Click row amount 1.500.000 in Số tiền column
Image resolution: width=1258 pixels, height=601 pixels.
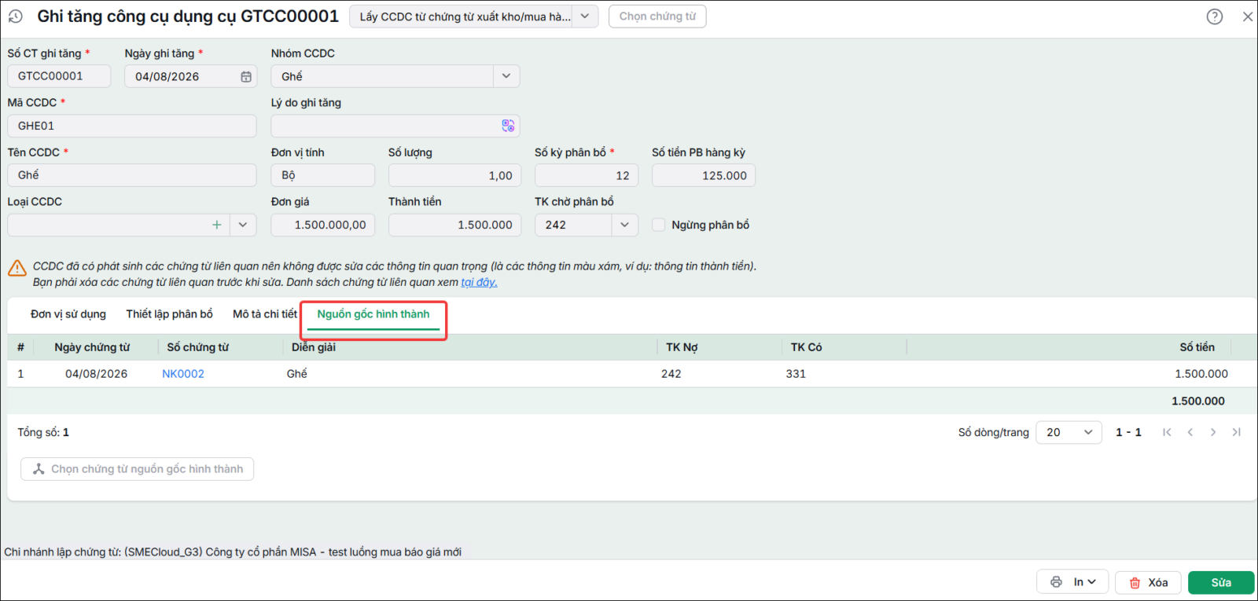[1201, 374]
